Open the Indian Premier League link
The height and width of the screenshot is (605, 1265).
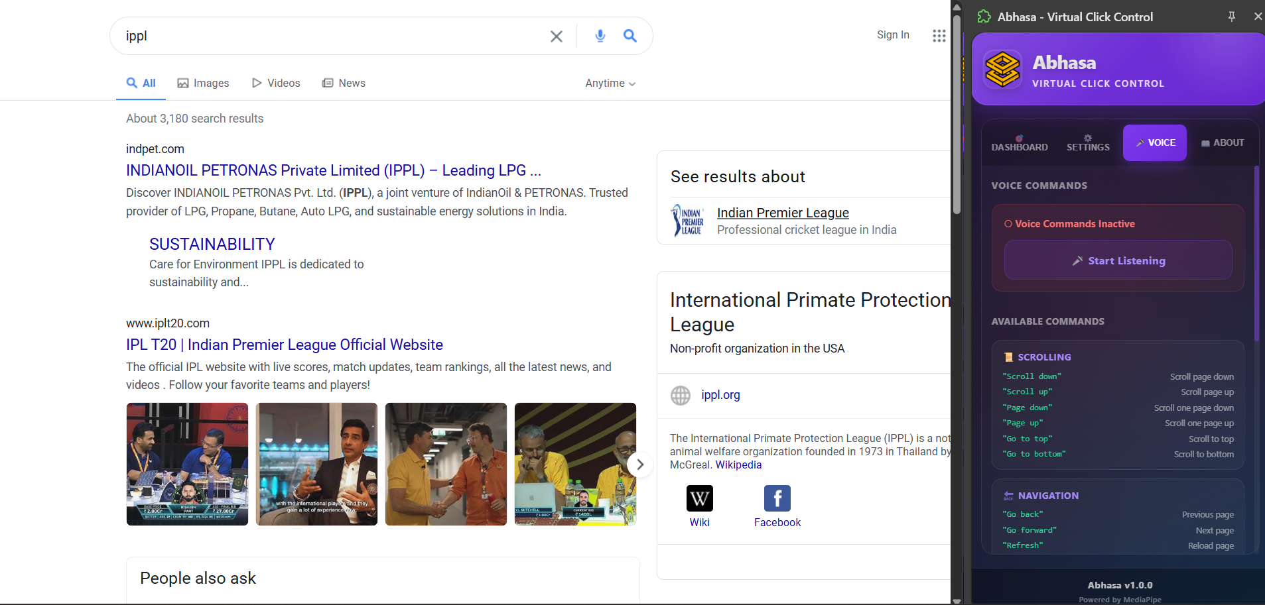tap(783, 213)
